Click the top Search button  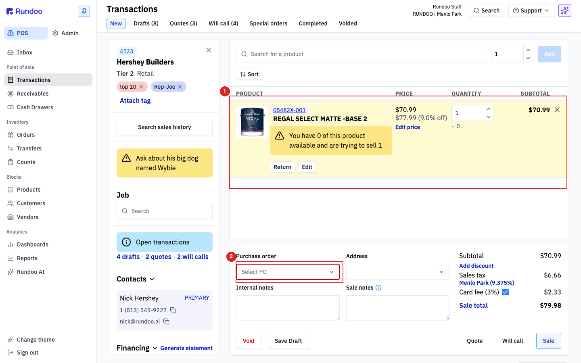point(487,10)
